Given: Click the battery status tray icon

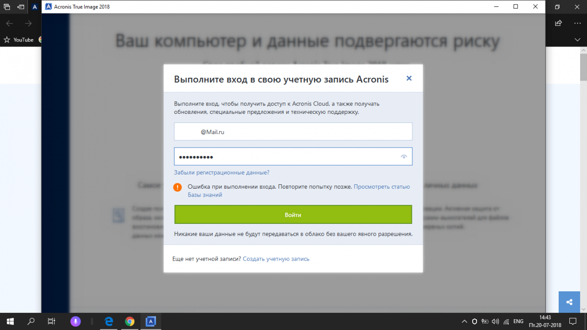Looking at the screenshot, I should tap(484, 322).
